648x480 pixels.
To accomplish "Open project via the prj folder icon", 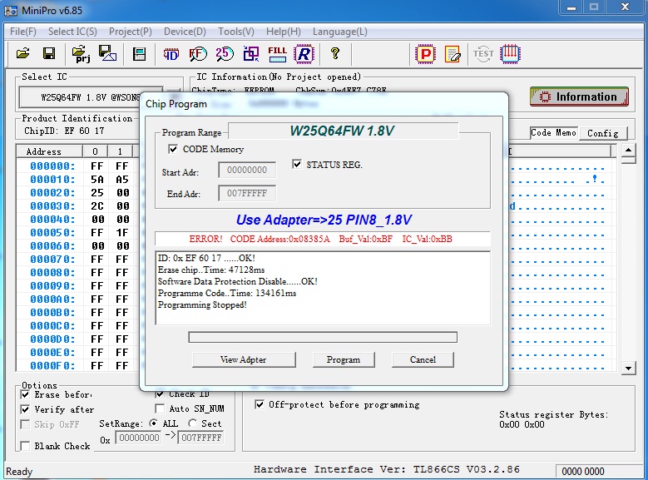I will 82,54.
